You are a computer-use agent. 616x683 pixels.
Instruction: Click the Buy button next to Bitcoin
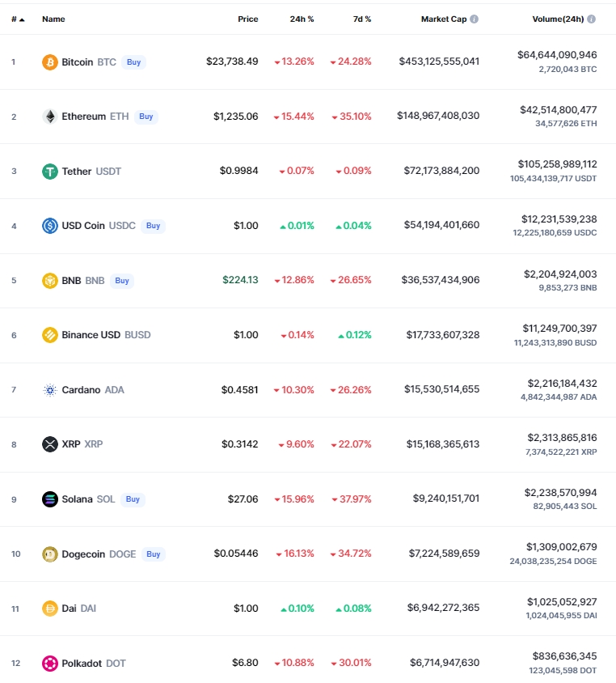coord(133,62)
